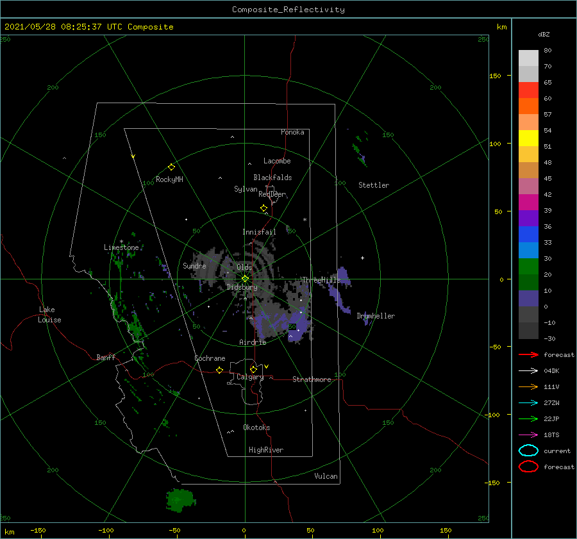Image resolution: width=577 pixels, height=539 pixels.
Task: Click the magenta 18TS arrow icon
Action: 528,435
